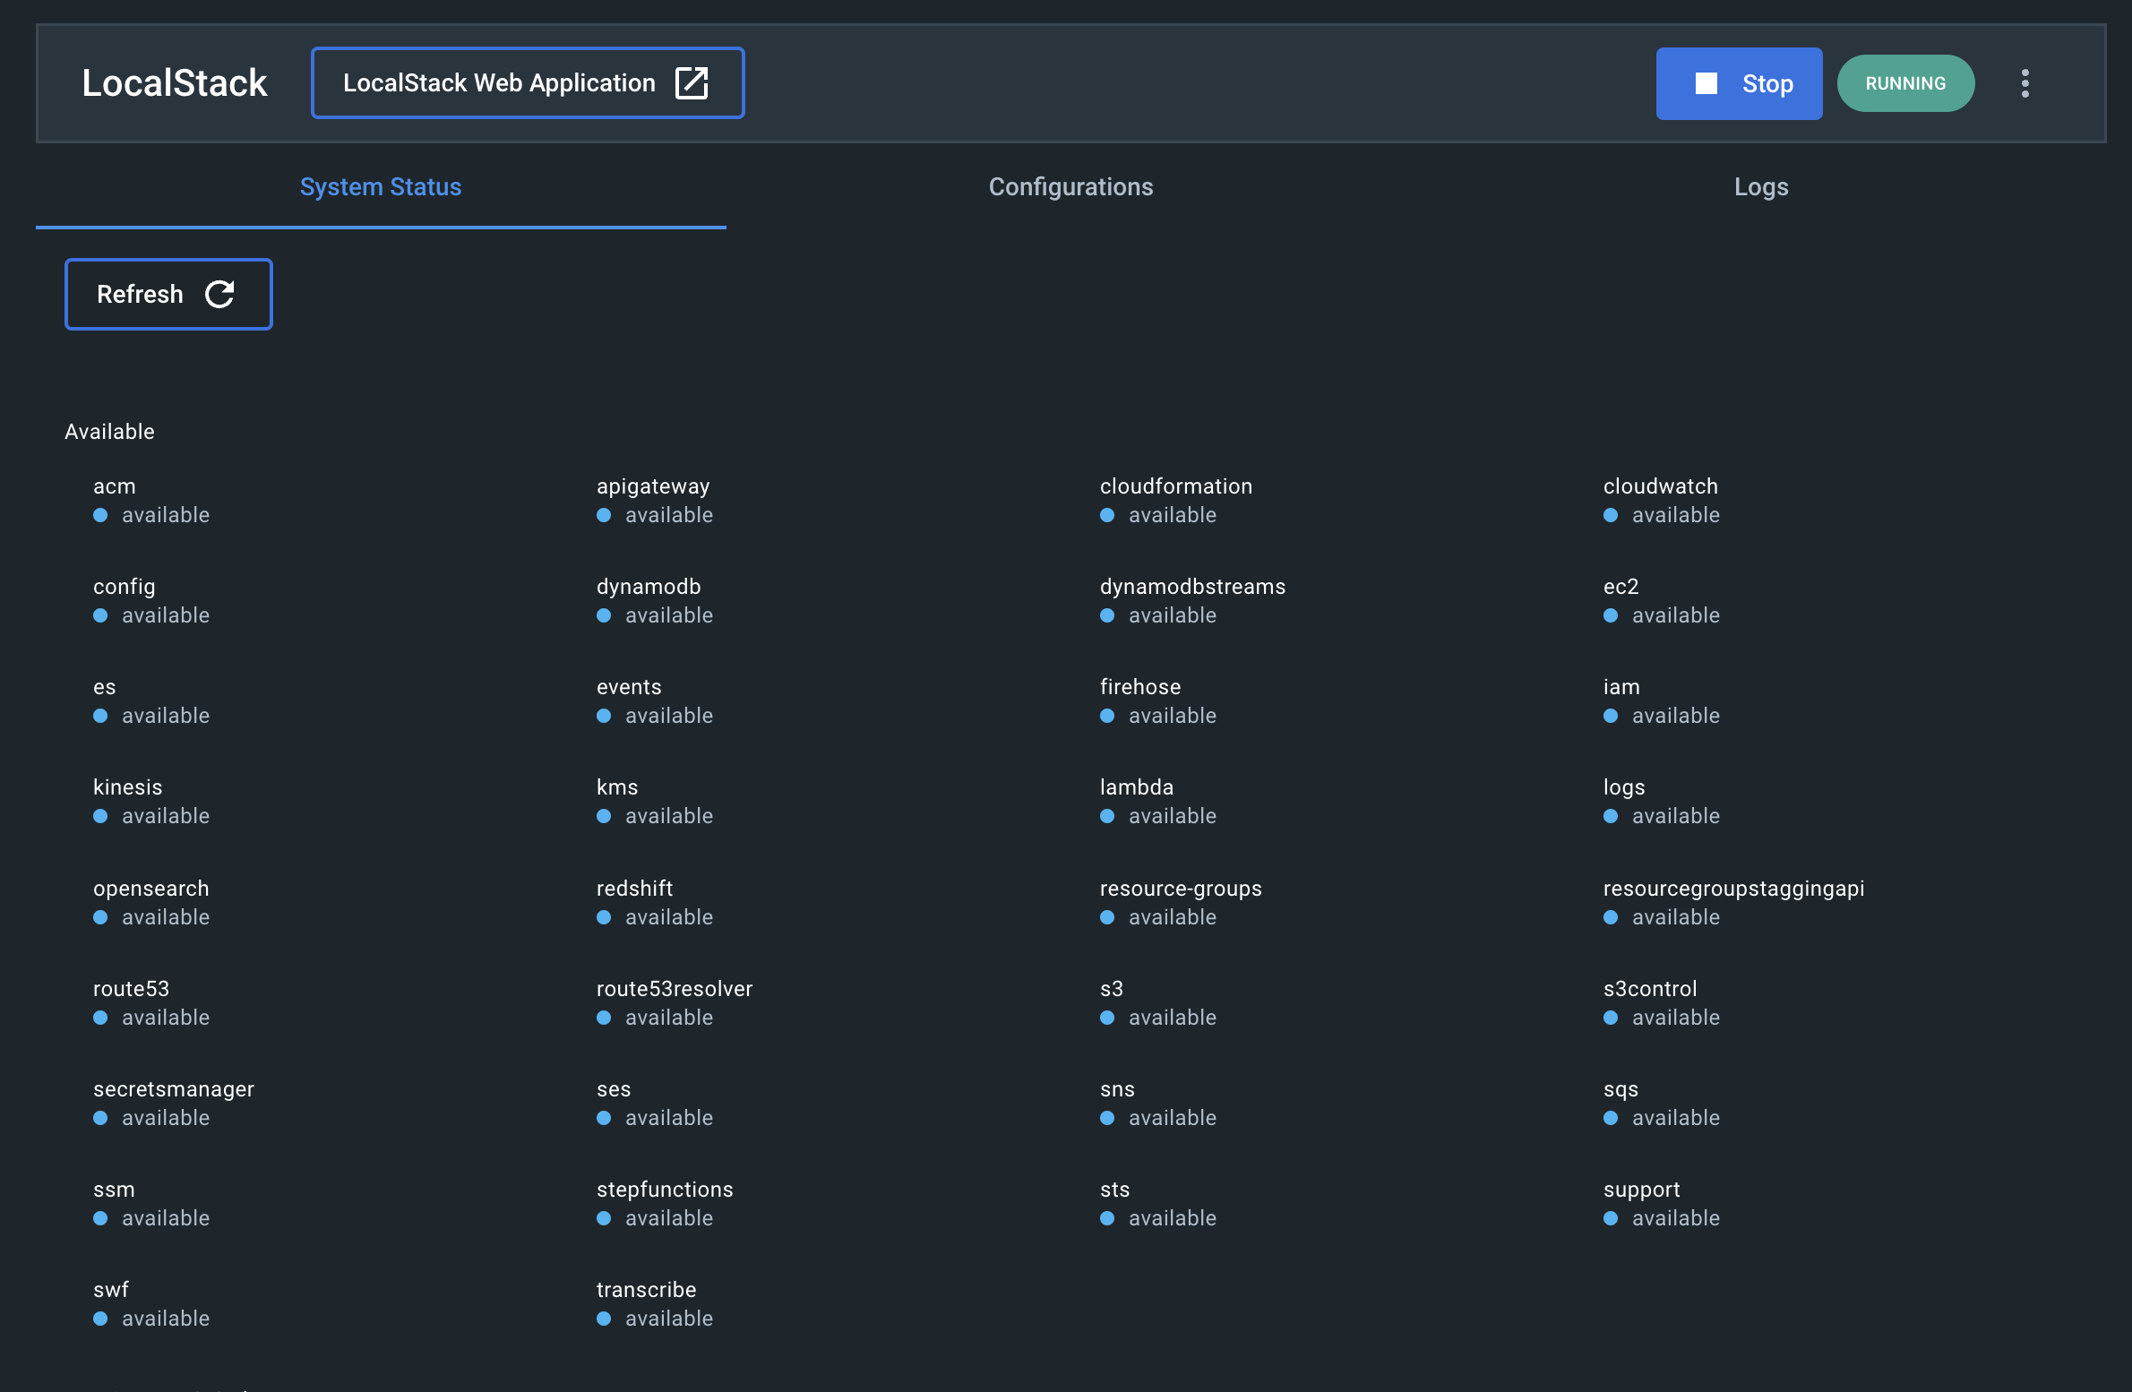Open the Logs tab

1760,186
